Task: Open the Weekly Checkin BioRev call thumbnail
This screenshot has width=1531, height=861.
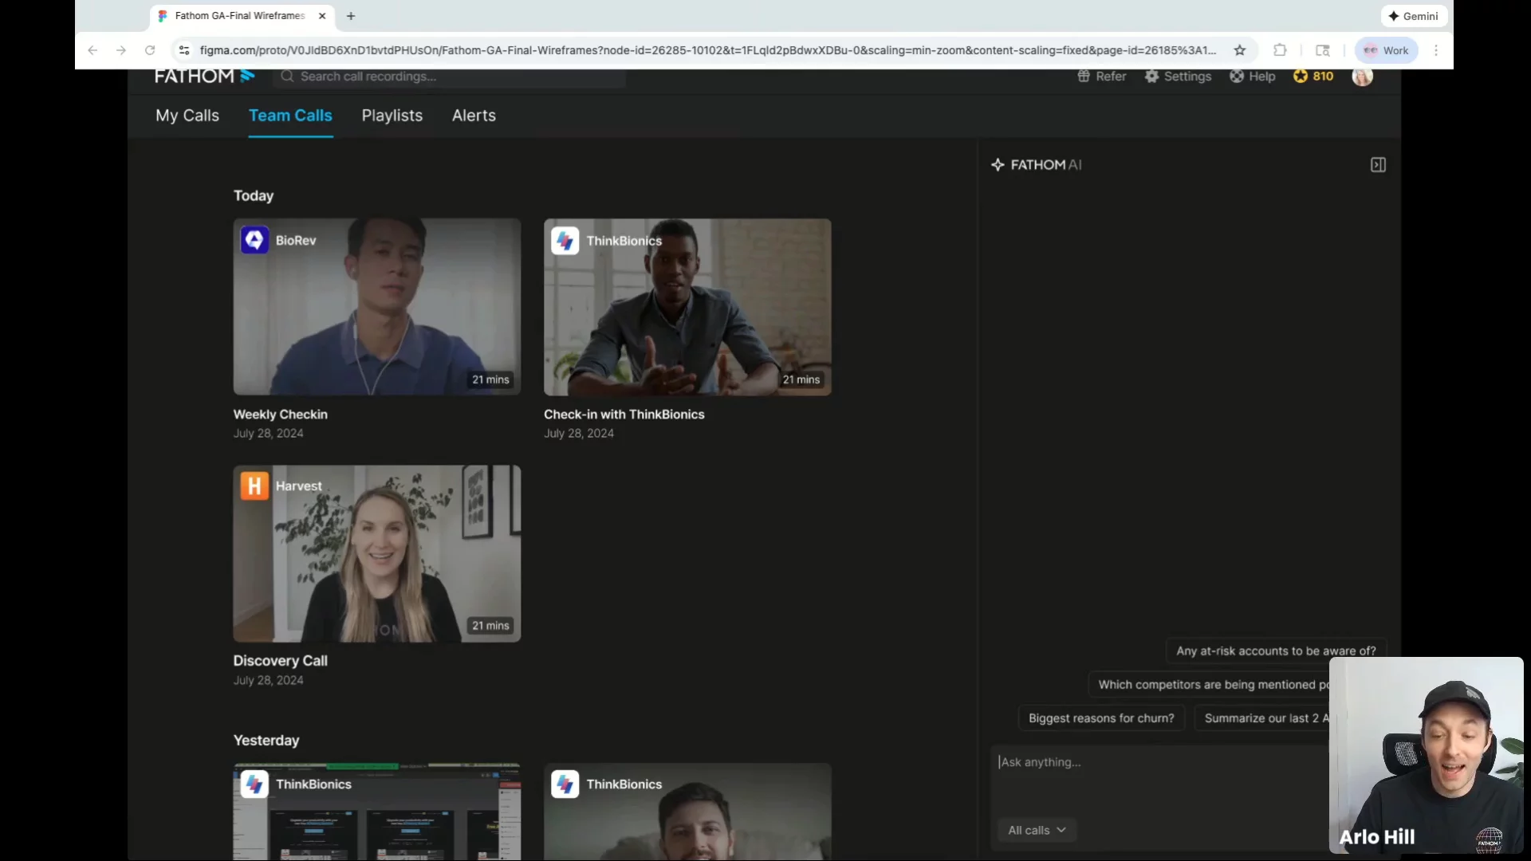Action: [x=376, y=307]
